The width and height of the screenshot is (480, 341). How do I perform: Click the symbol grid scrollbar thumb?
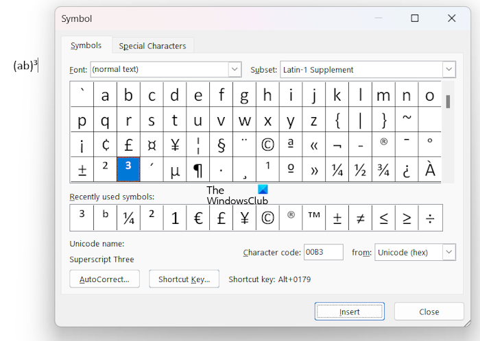[x=448, y=101]
